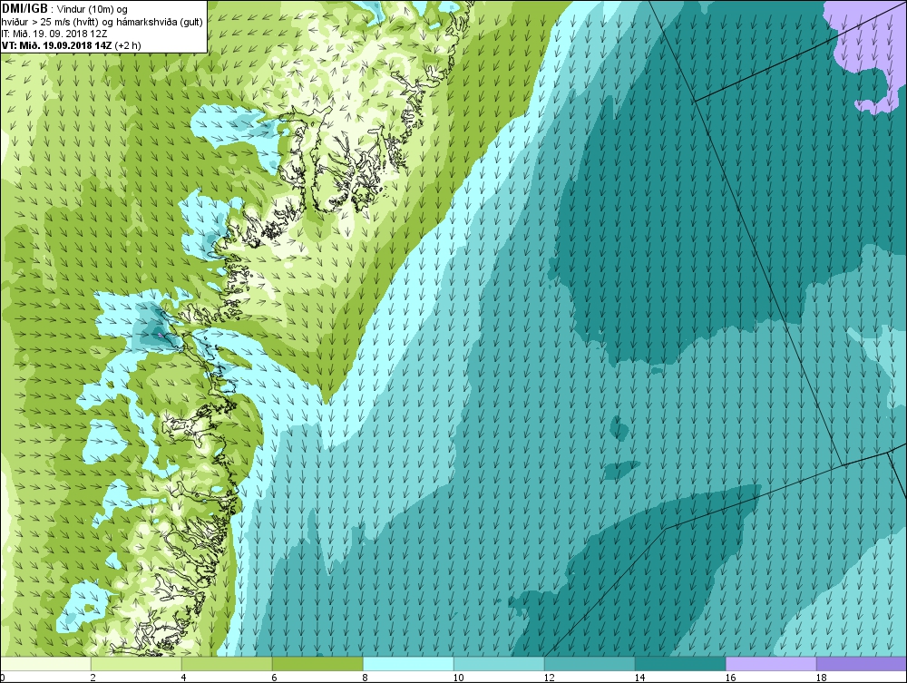Select the 10–12 m/s legend swatch

pyautogui.click(x=499, y=664)
